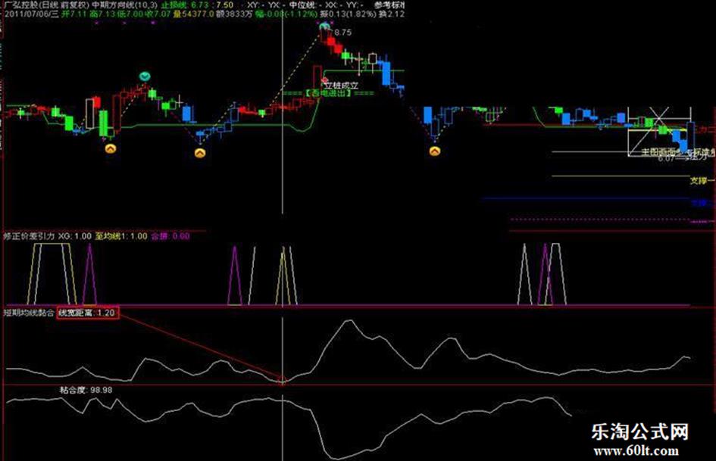Click the amplitude value 振0.13(1.82%)
The width and height of the screenshot is (716, 461).
348,14
